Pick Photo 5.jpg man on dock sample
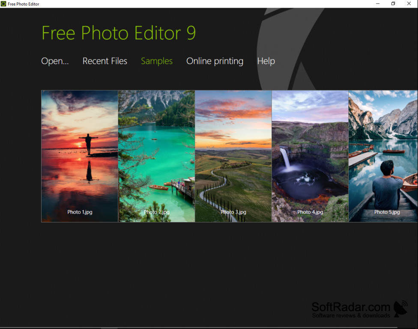 coord(383,156)
